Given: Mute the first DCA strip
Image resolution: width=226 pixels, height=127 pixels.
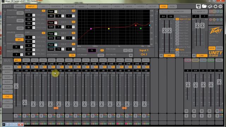Looking at the screenshot, I should (186, 111).
